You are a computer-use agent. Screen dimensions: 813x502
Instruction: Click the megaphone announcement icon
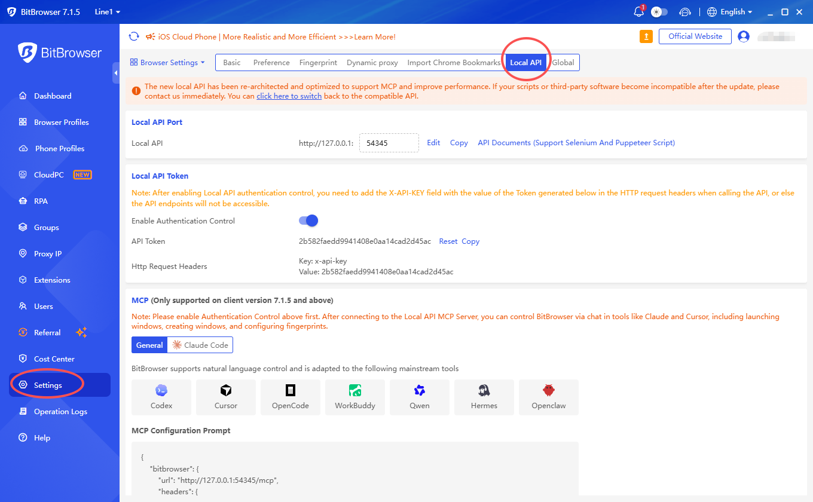[150, 36]
